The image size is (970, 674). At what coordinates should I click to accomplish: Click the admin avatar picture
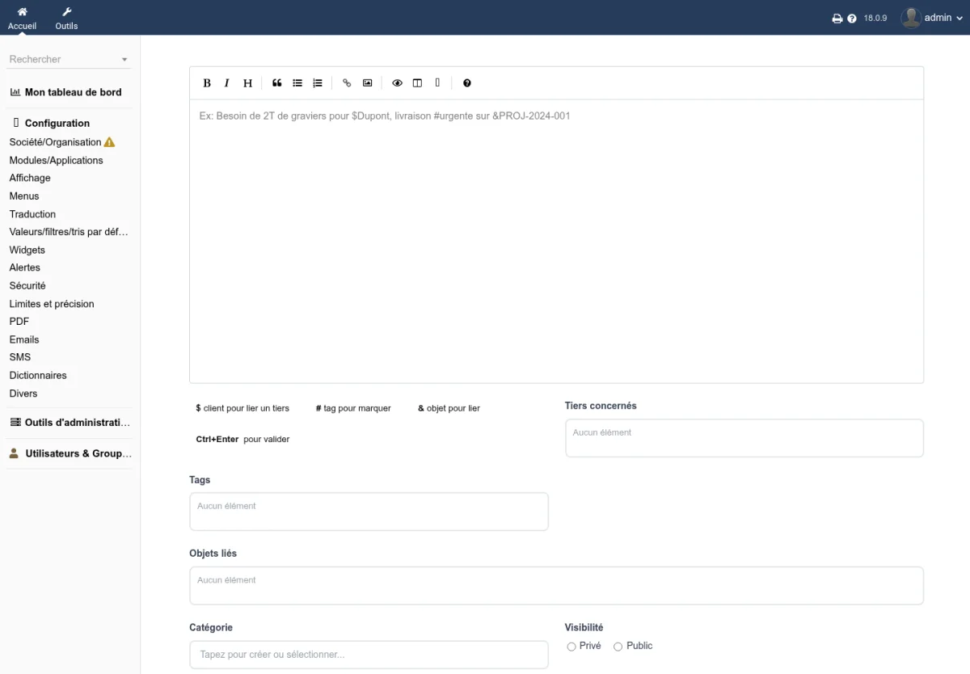click(911, 18)
